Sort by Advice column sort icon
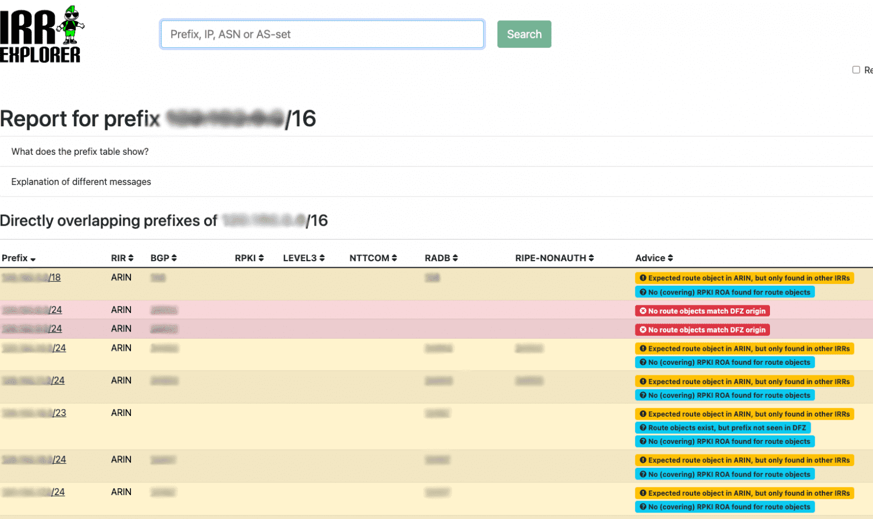This screenshot has width=873, height=519. 670,258
